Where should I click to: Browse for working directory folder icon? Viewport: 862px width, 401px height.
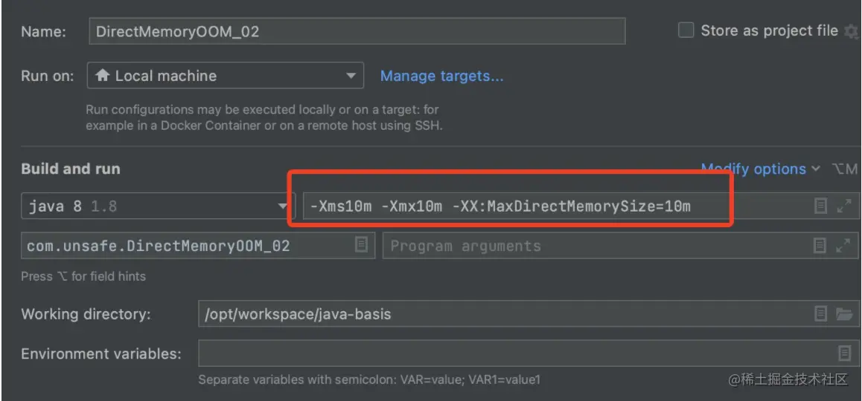point(843,314)
